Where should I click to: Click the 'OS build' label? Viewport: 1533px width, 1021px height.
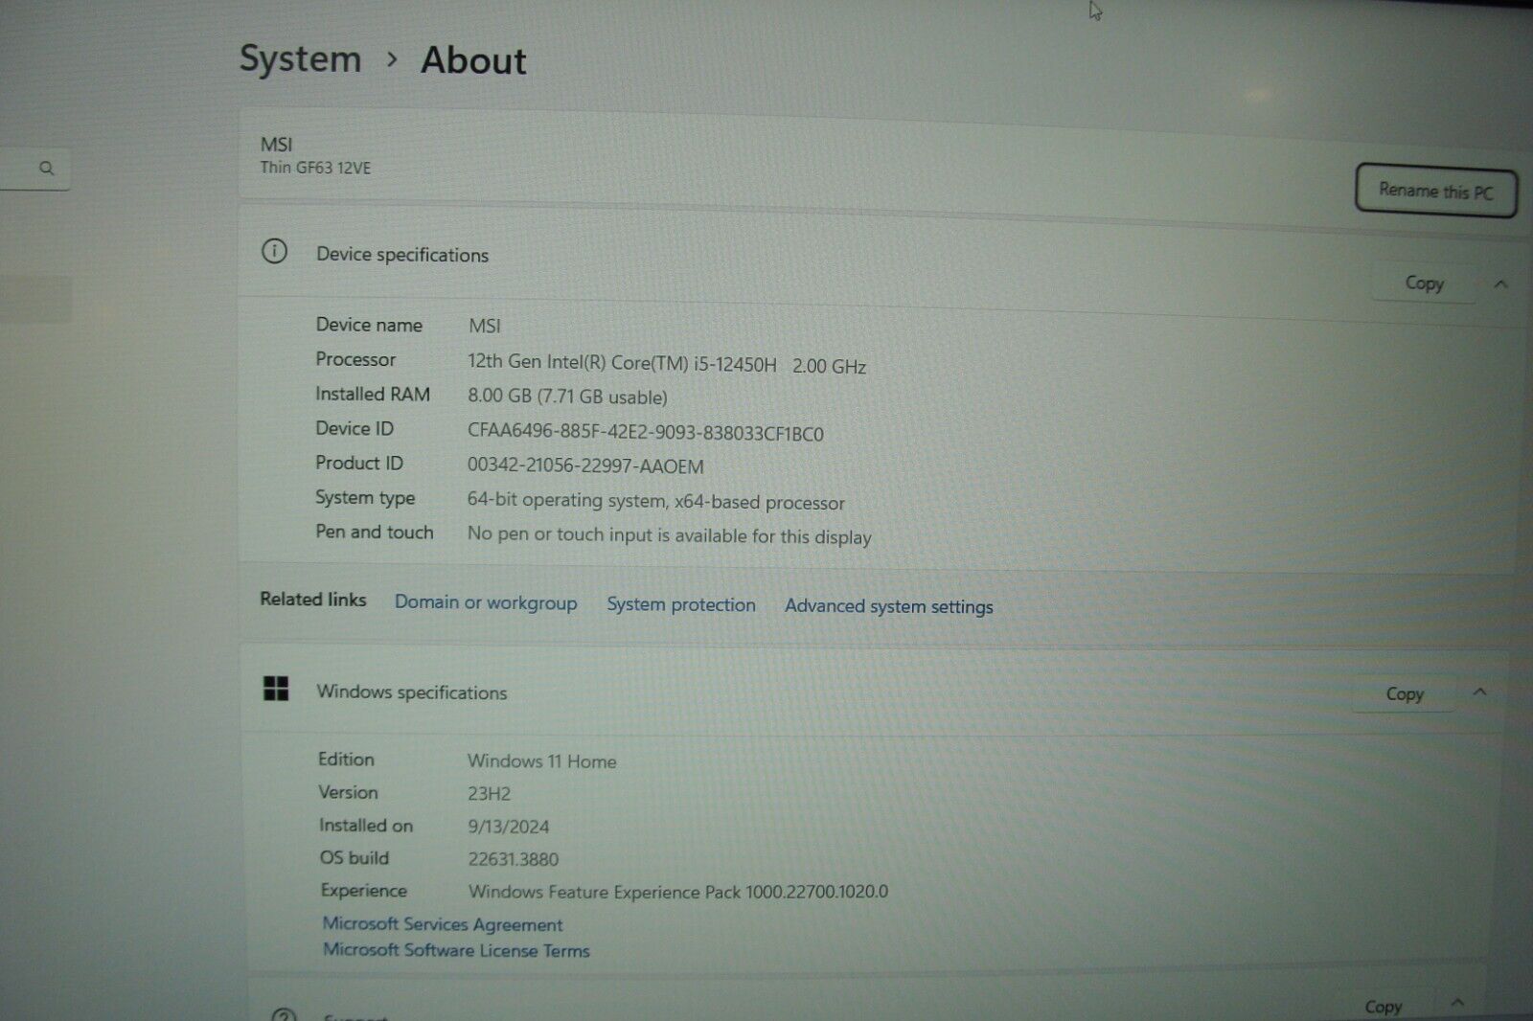[355, 857]
